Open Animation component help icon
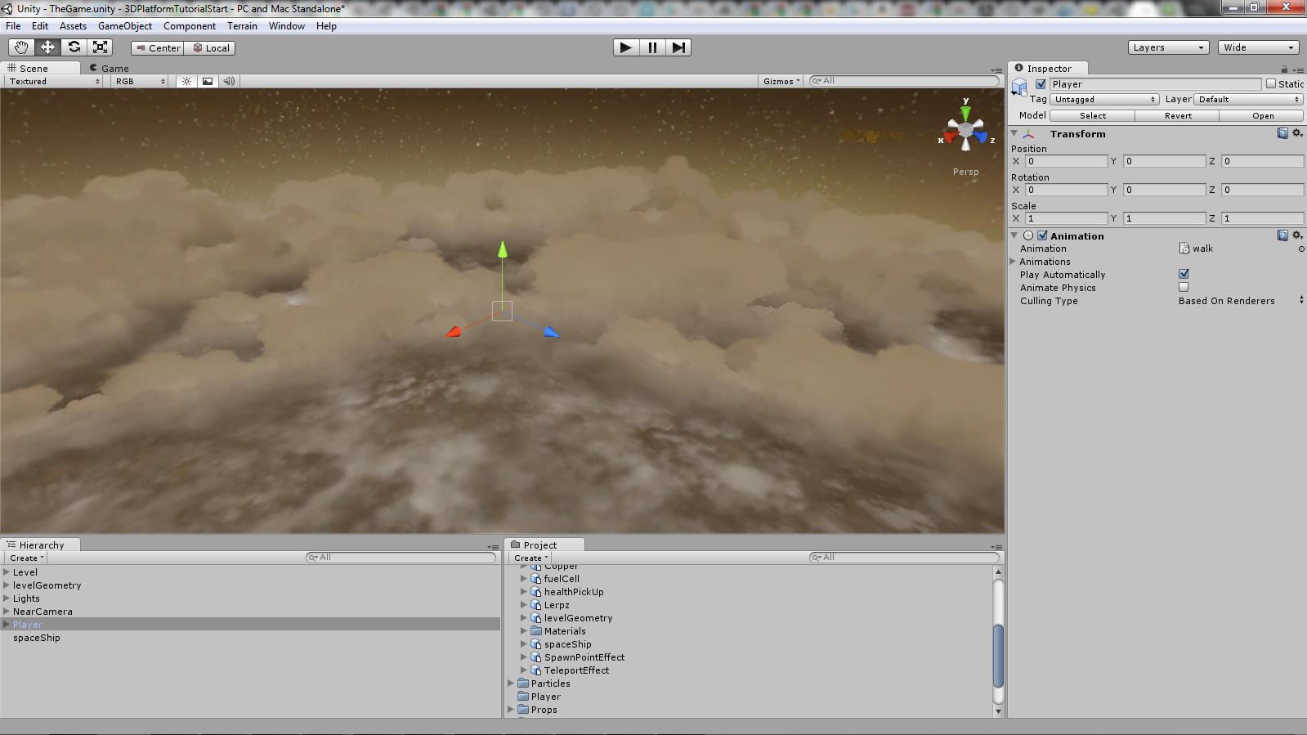 (1282, 235)
